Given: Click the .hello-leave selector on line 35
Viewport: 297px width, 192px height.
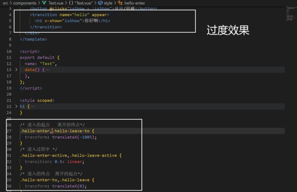Looking at the screenshot, I should click(74, 180).
